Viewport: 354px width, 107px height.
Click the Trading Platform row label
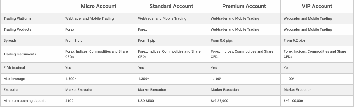17,18
